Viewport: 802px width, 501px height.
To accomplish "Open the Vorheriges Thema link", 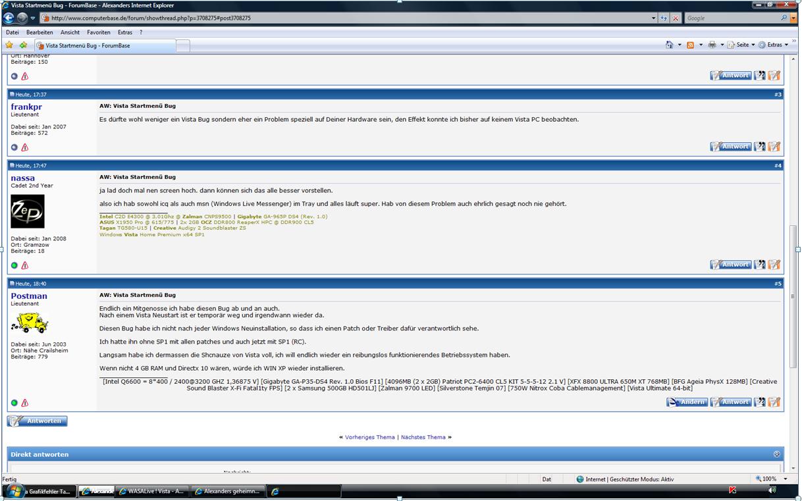I will (370, 437).
